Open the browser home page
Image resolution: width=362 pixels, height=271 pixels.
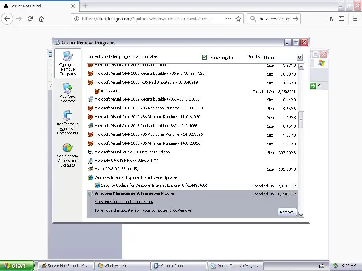pyautogui.click(x=41, y=19)
